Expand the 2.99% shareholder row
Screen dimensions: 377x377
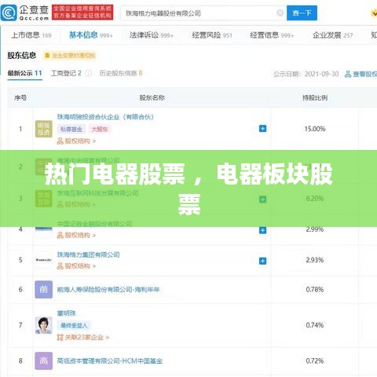pyautogui.click(x=262, y=230)
